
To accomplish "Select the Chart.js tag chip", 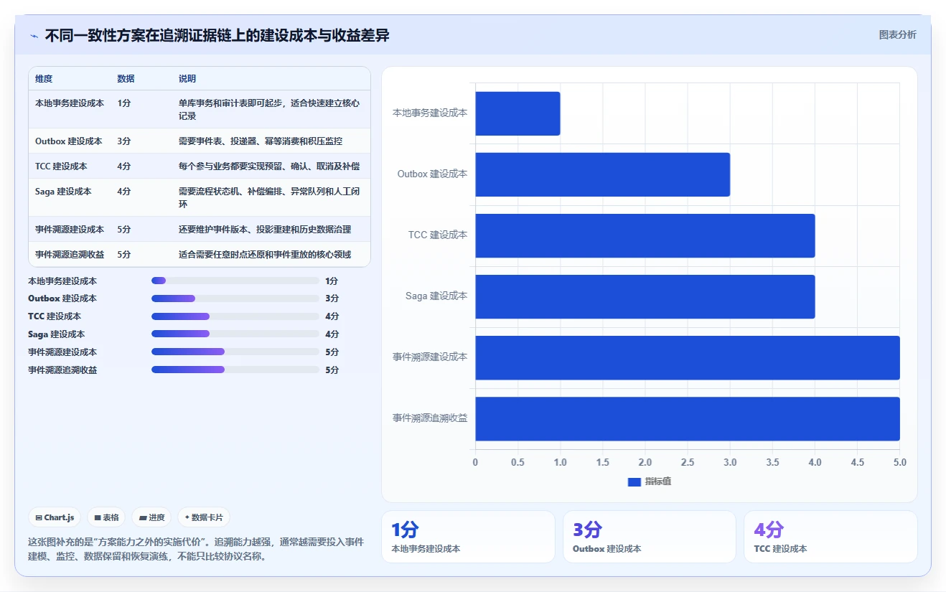I will tap(55, 517).
